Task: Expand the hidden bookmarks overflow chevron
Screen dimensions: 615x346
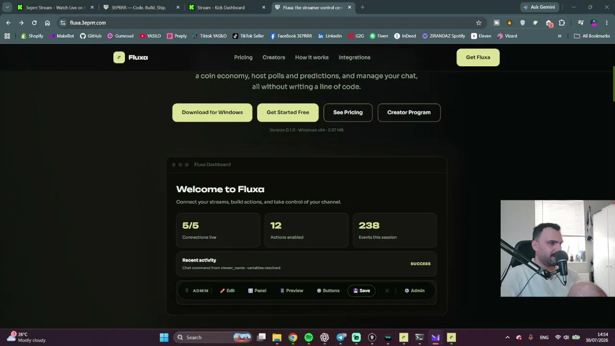Action: pyautogui.click(x=559, y=36)
